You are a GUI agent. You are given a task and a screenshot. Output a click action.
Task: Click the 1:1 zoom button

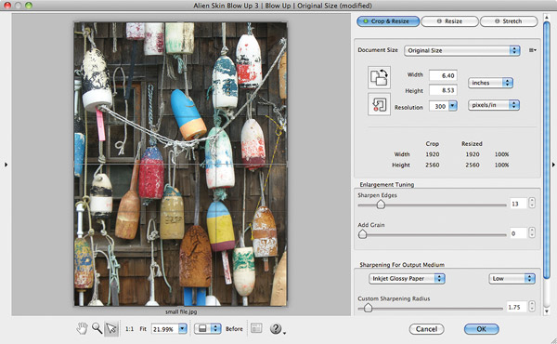(x=129, y=329)
